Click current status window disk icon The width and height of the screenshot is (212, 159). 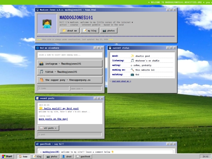110,48
